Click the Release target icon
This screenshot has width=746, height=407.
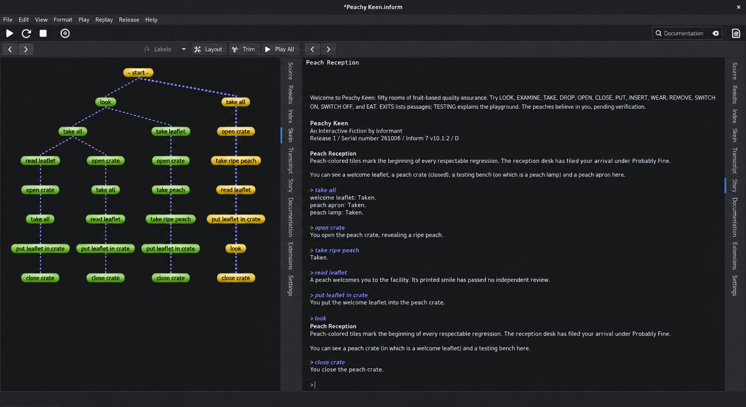65,33
